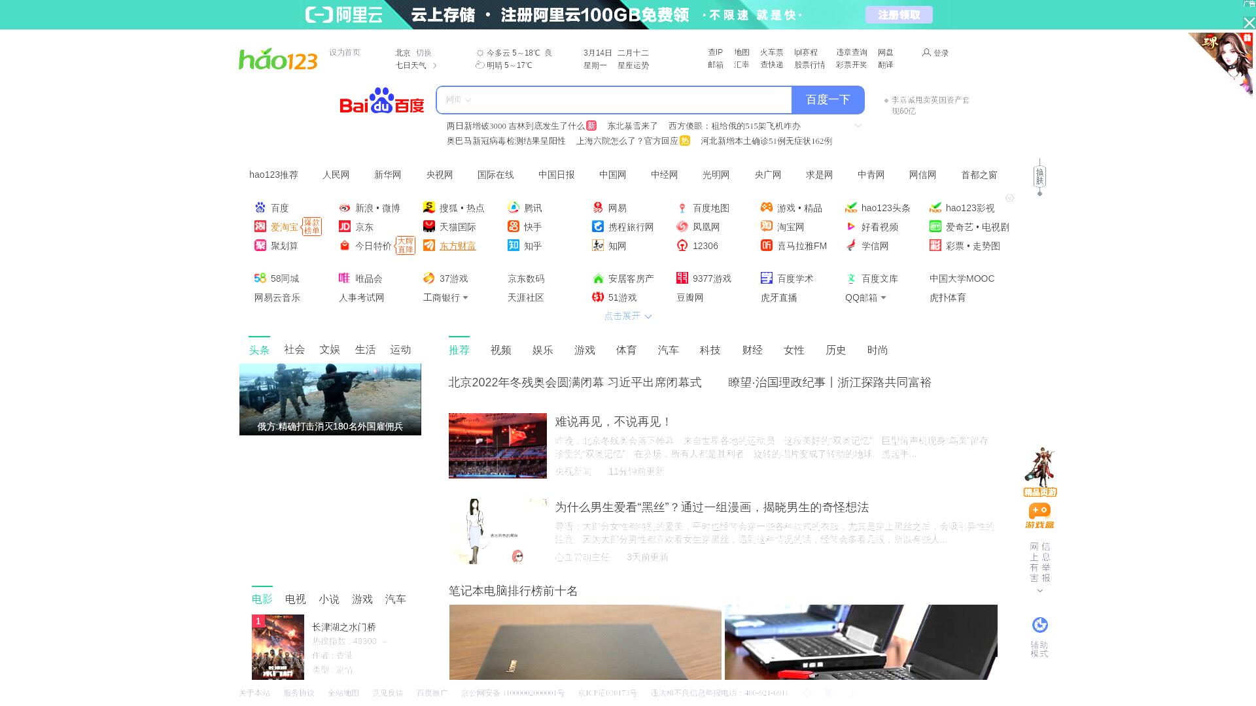1256x706 pixels.
Task: Open the Paralympics closing ceremony thumbnail
Action: coord(498,446)
